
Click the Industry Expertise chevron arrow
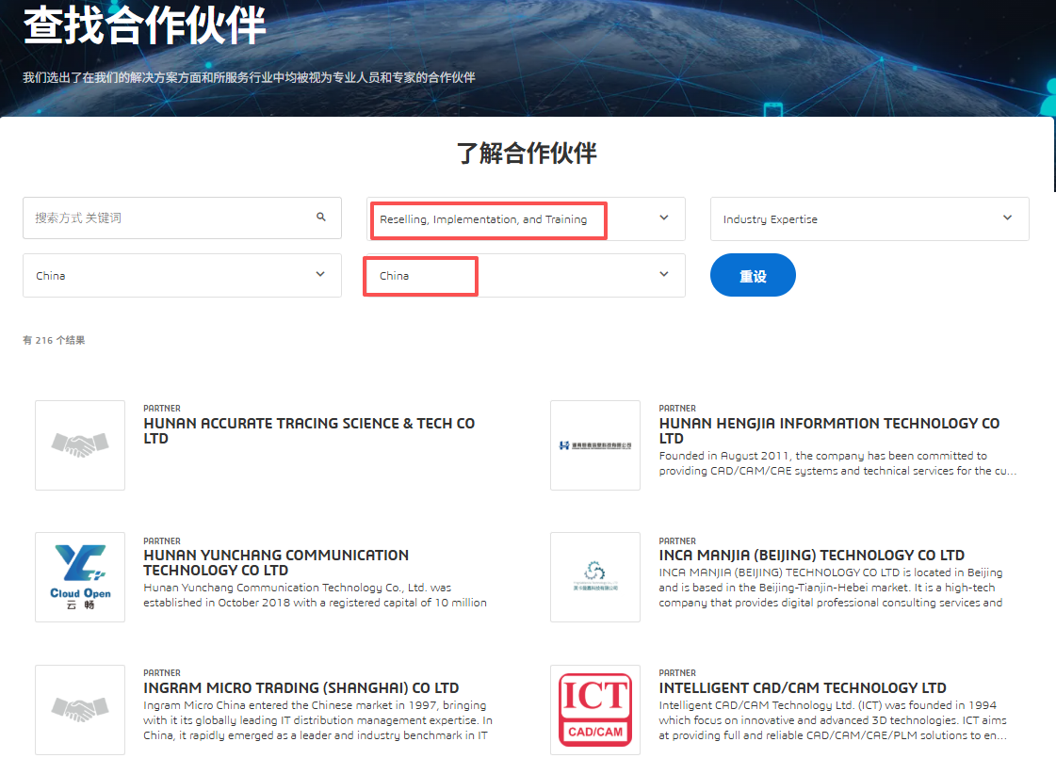coord(1008,218)
